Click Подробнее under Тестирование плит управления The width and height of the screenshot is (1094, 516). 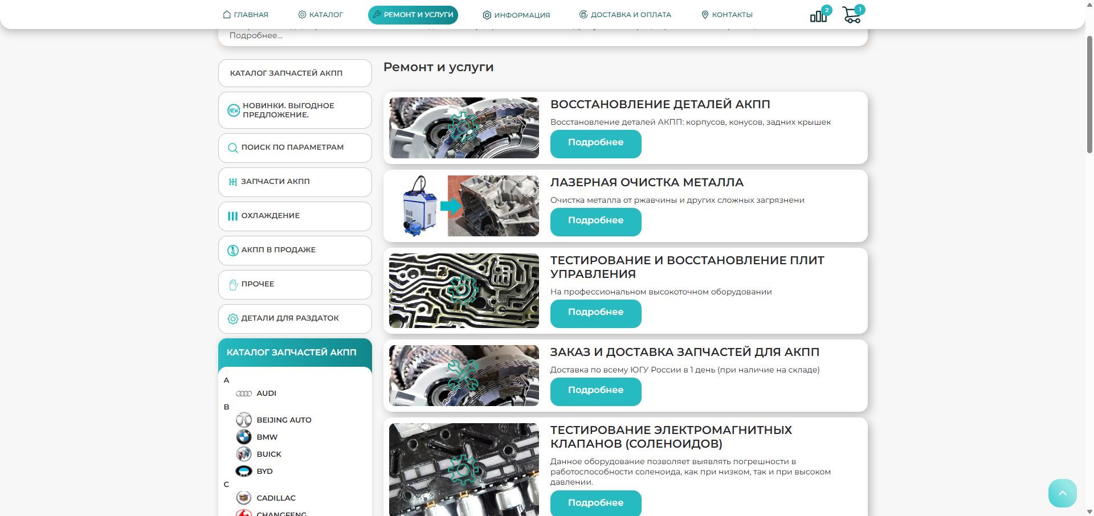coord(596,314)
